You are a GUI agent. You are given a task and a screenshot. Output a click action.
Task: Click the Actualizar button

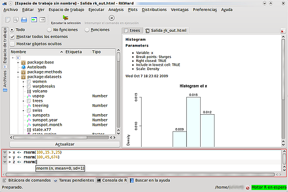[x=65, y=144]
